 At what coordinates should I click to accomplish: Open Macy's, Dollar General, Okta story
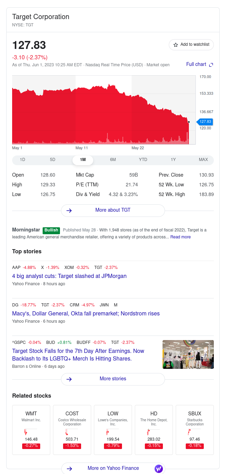click(86, 314)
